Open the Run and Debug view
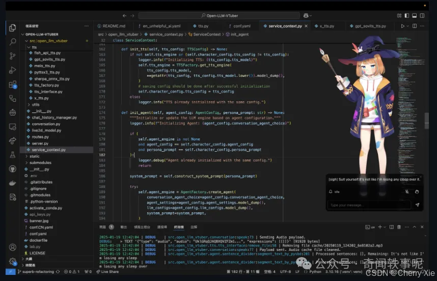This screenshot has height=281, width=437. [x=13, y=70]
